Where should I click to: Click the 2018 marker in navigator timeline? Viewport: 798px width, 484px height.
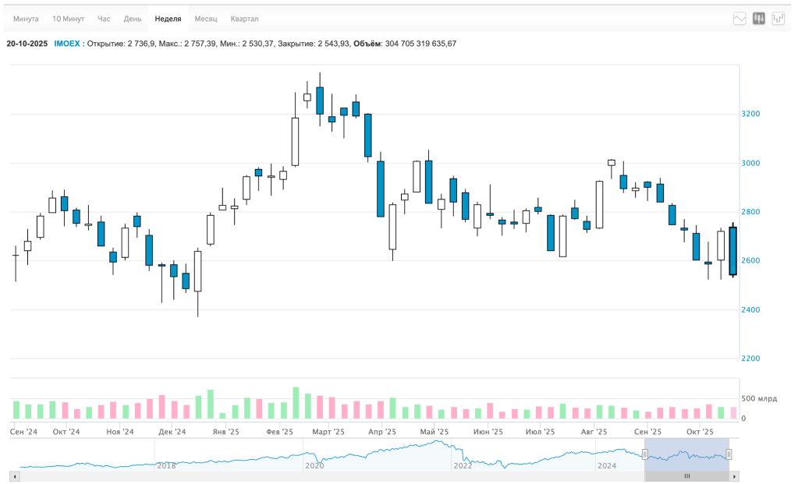coord(166,465)
